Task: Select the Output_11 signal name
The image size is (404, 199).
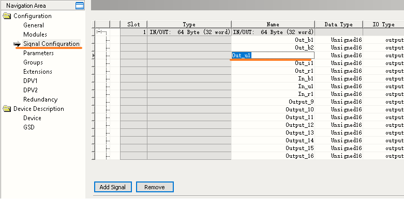Action: 300,118
